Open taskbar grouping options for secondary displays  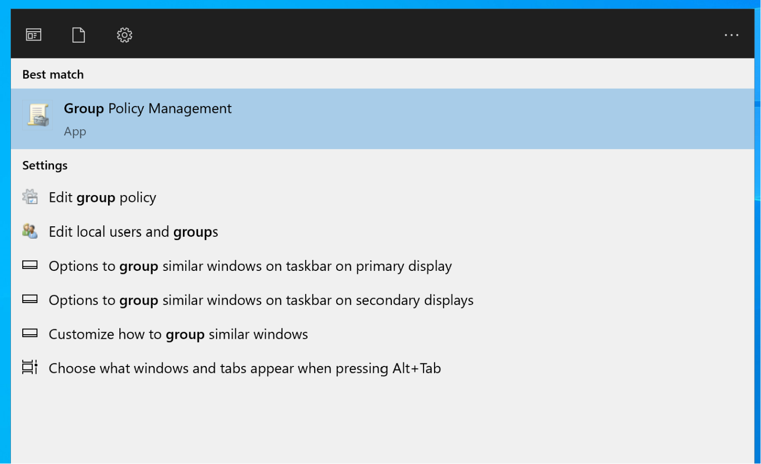click(261, 300)
